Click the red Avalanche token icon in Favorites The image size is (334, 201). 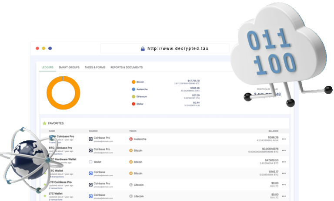click(130, 139)
